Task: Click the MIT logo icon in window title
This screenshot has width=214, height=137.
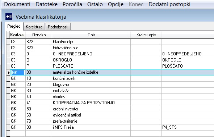Action: click(x=9, y=17)
